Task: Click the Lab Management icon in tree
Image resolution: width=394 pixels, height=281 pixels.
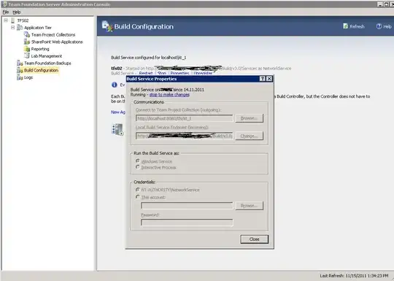Action: (27, 55)
